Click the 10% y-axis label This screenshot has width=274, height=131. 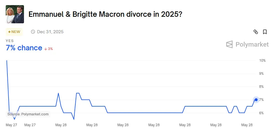262,61
